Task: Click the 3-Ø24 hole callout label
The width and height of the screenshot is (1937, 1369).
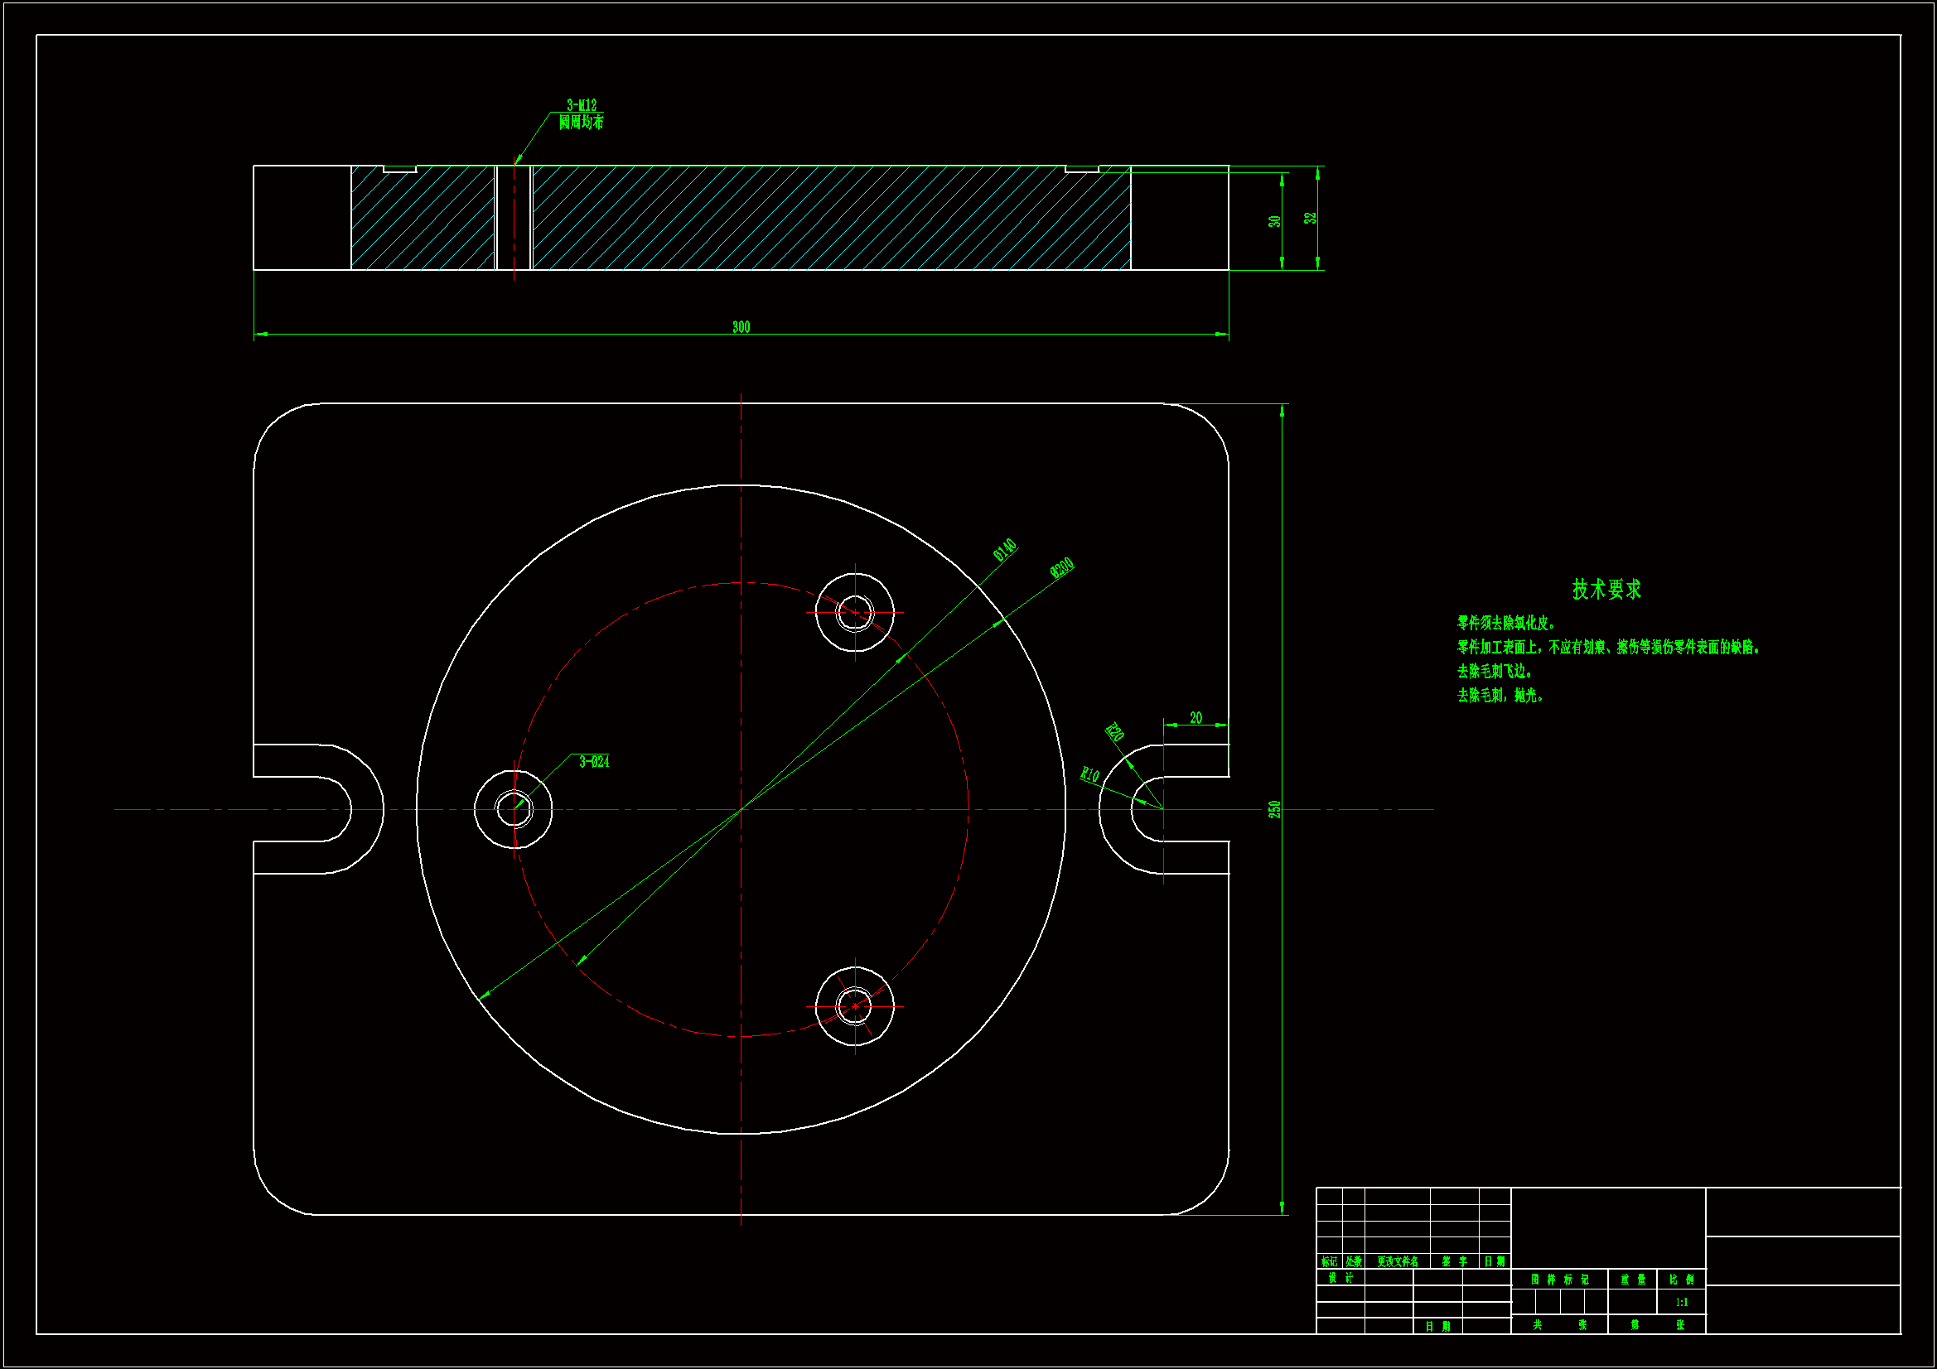Action: (x=594, y=762)
